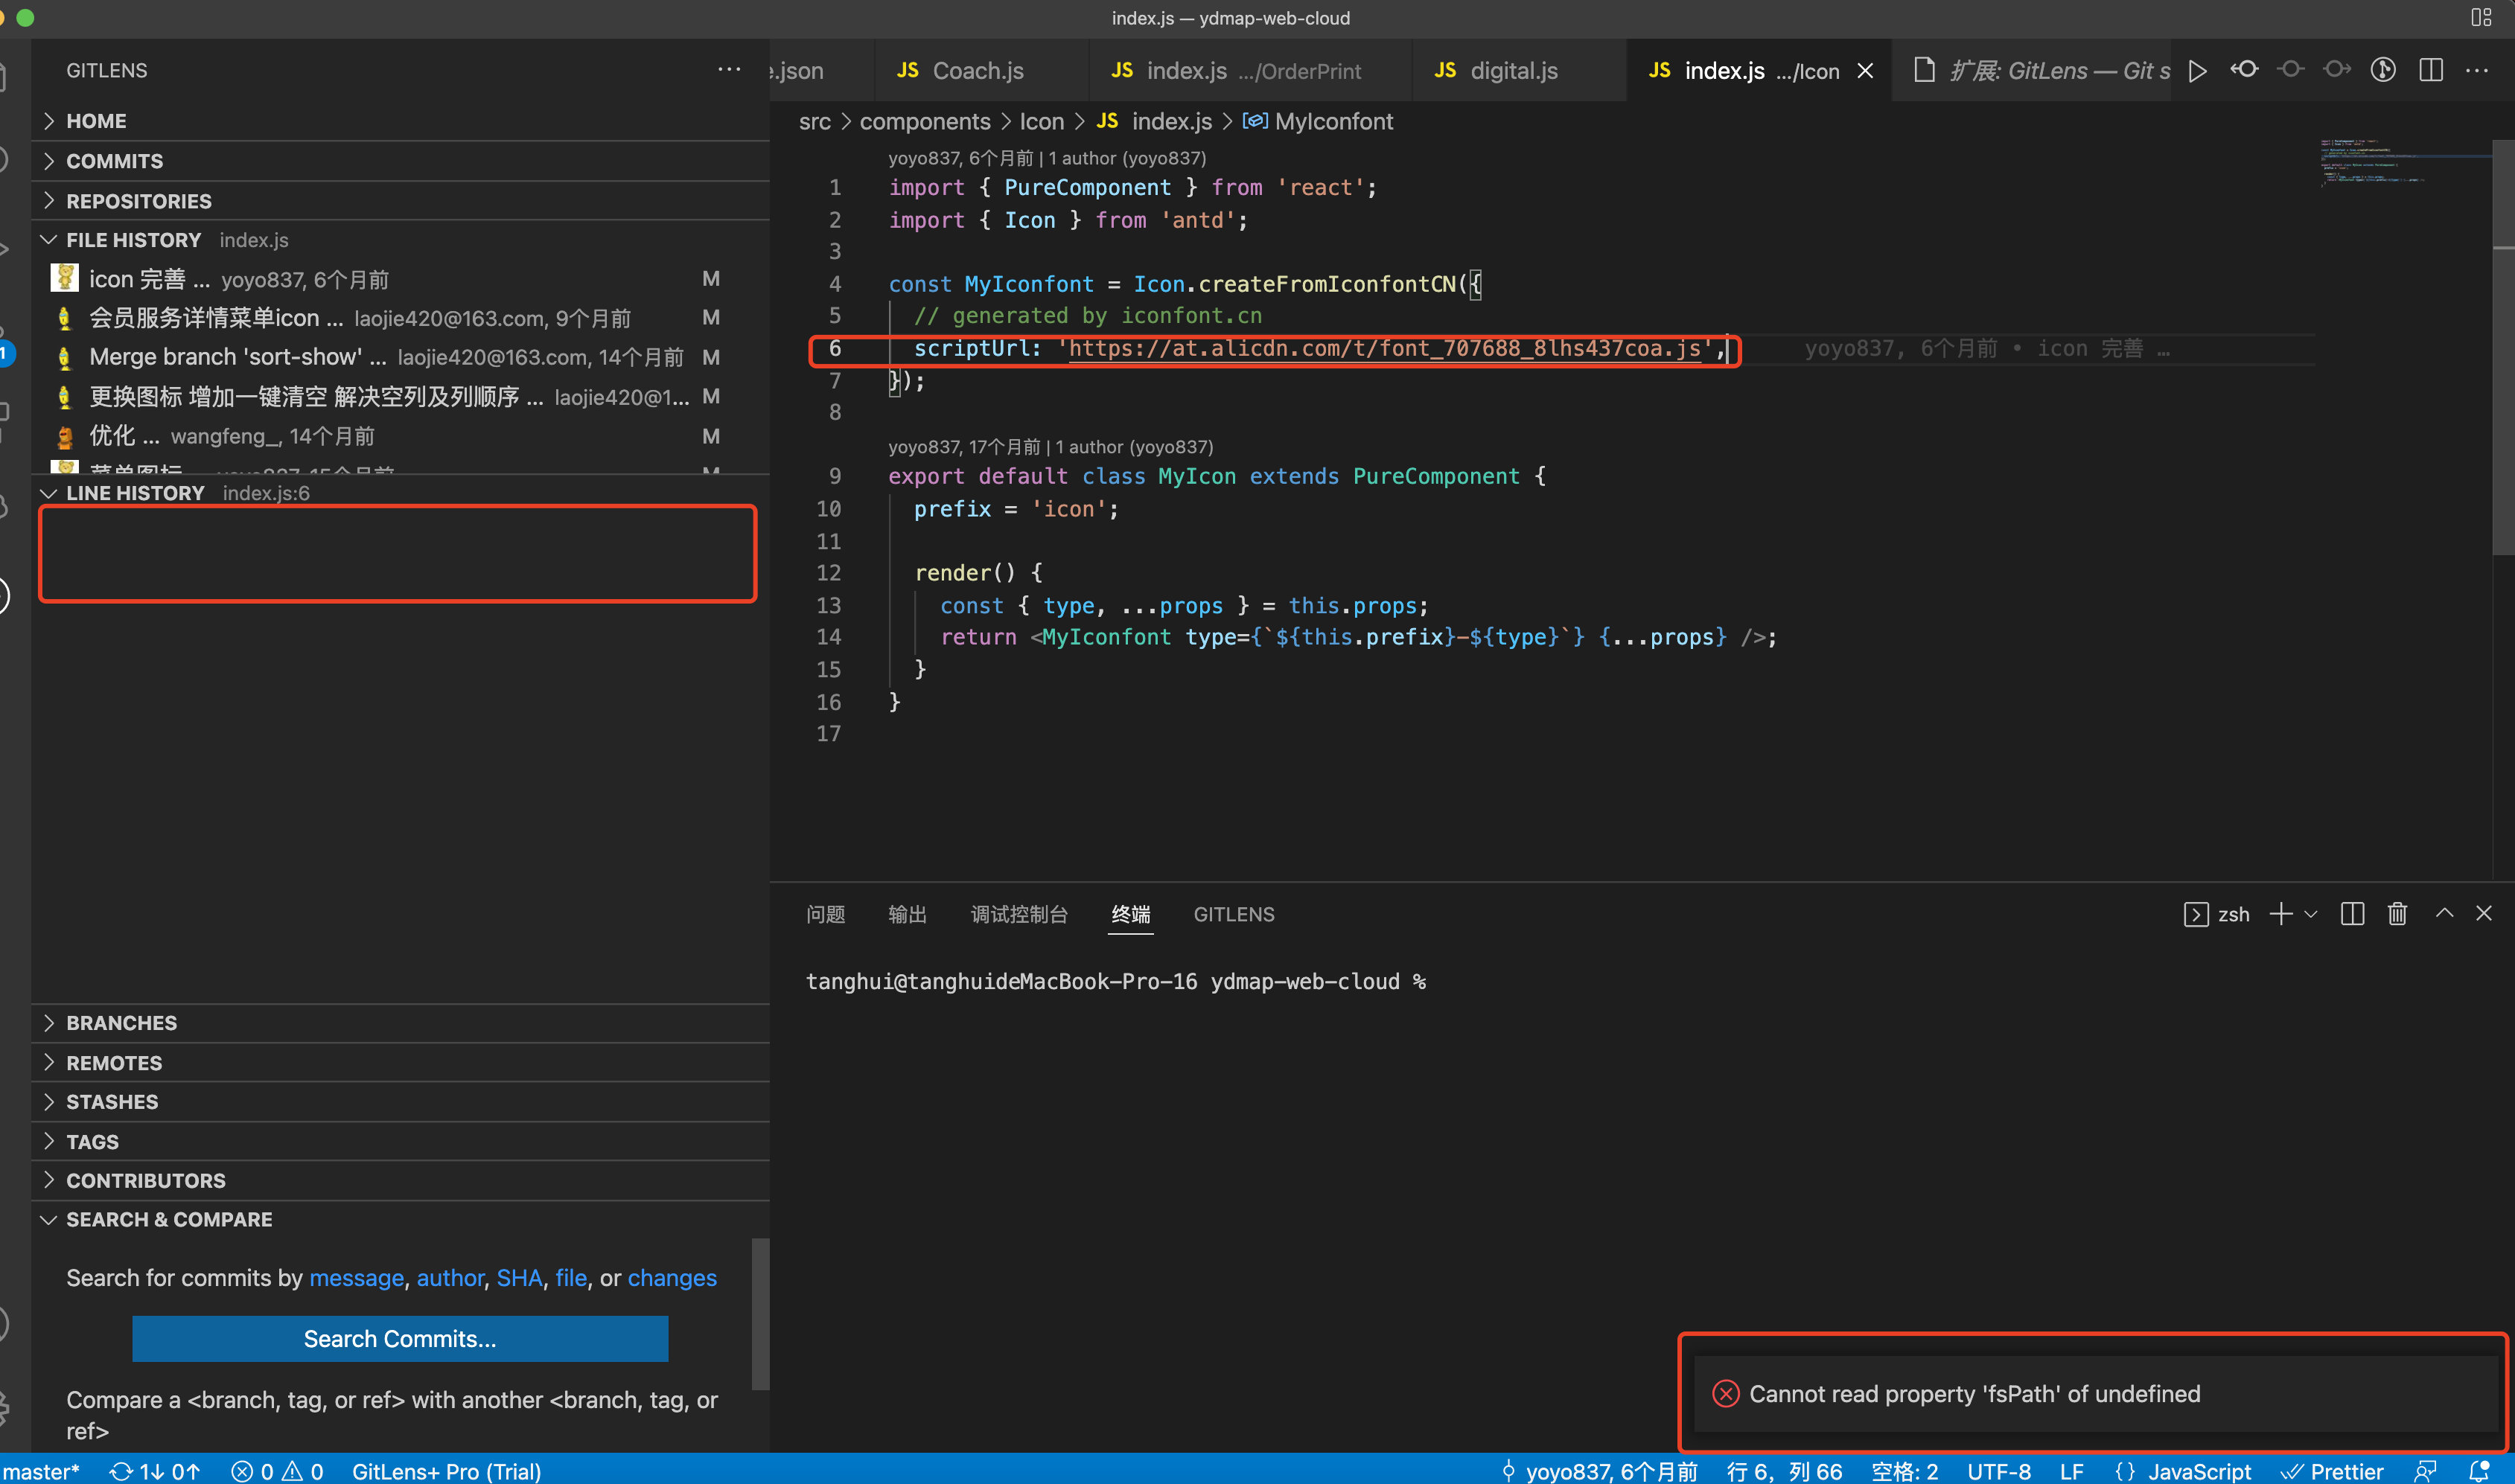Open the commit graph icon in editor toolbar
This screenshot has width=2515, height=1484.
[x=2384, y=70]
